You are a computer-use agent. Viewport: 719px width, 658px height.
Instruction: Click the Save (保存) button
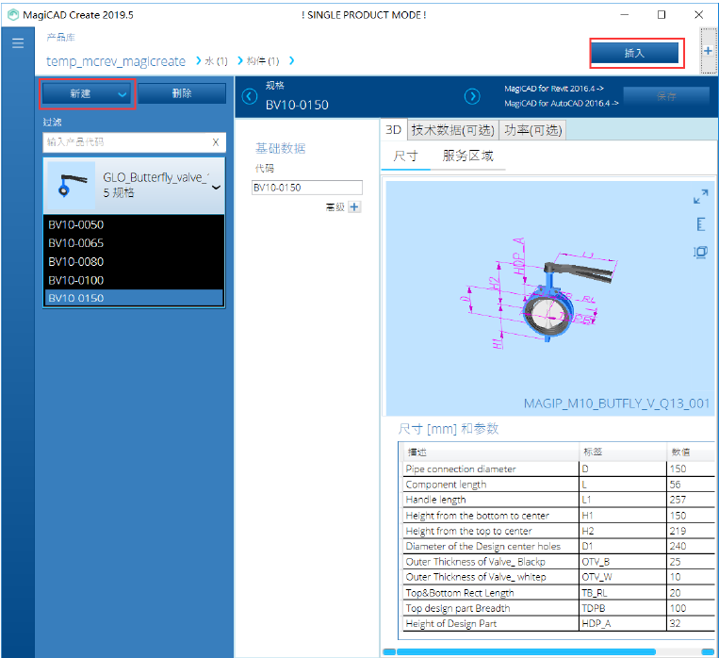(x=666, y=96)
